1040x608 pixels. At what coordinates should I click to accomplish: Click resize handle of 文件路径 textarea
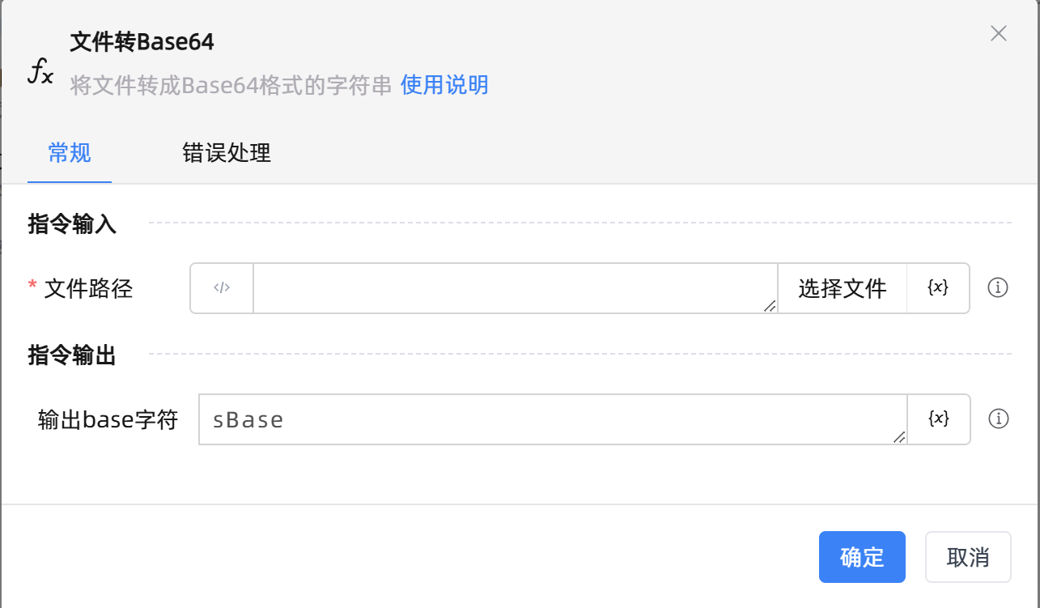click(x=770, y=305)
